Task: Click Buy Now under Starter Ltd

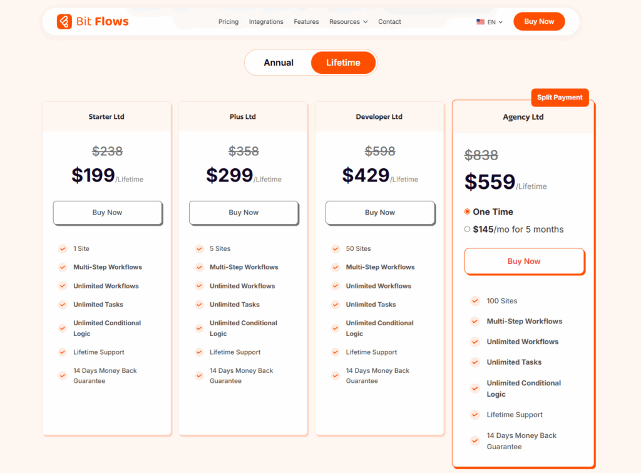Action: pyautogui.click(x=107, y=213)
